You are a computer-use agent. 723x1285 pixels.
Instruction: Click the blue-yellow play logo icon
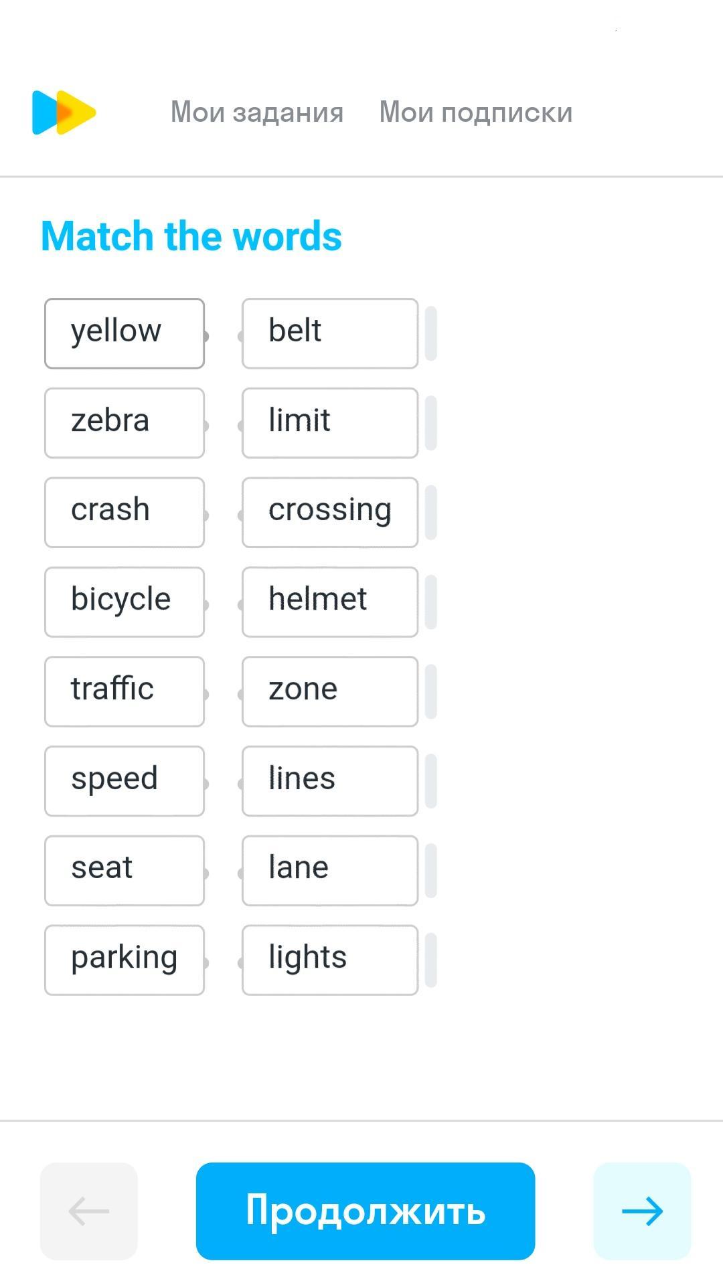pyautogui.click(x=64, y=112)
